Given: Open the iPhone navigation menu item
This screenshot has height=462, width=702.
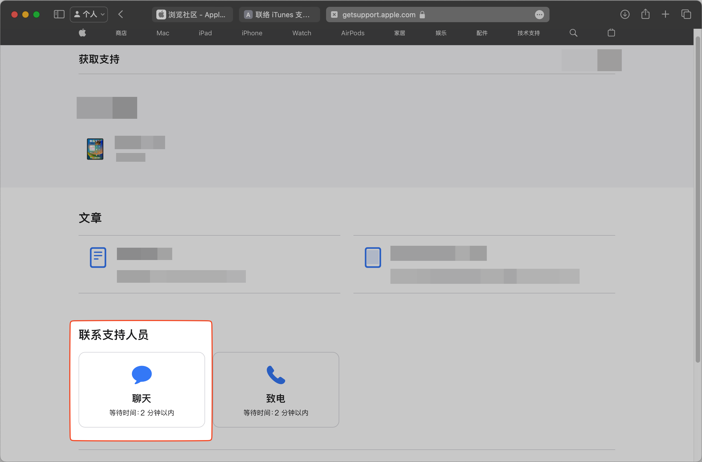Looking at the screenshot, I should click(252, 33).
